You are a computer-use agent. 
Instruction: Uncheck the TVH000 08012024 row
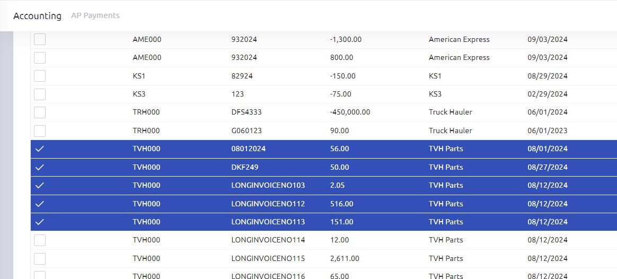coord(40,149)
